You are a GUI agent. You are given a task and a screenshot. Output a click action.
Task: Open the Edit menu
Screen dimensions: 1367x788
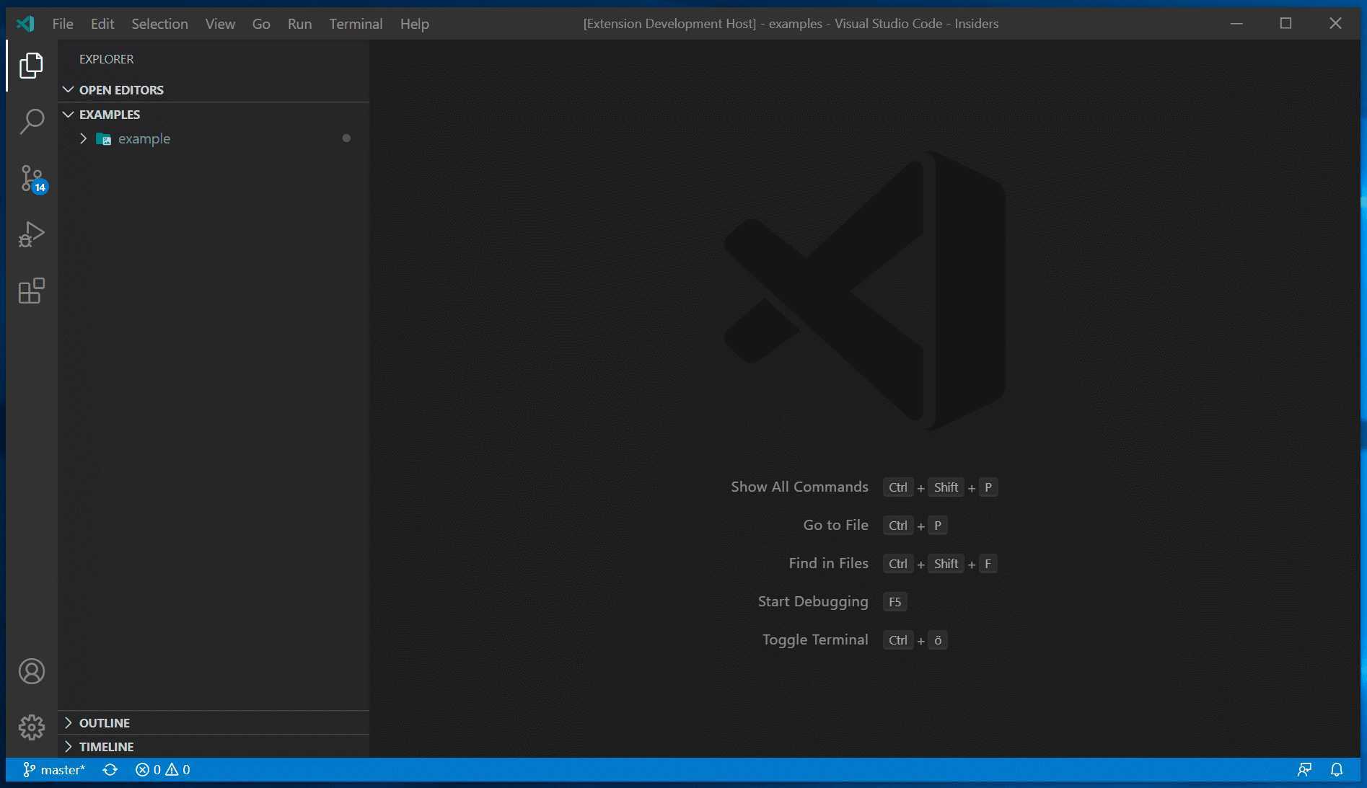tap(102, 24)
